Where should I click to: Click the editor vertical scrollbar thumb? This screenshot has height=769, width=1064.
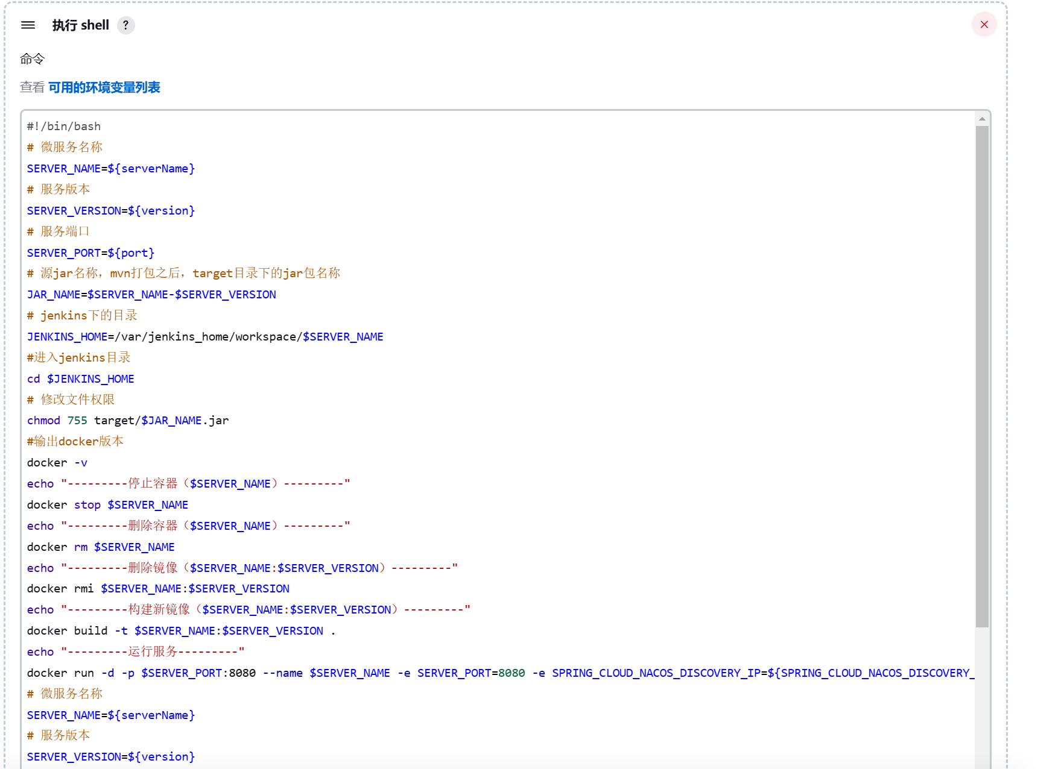(982, 377)
